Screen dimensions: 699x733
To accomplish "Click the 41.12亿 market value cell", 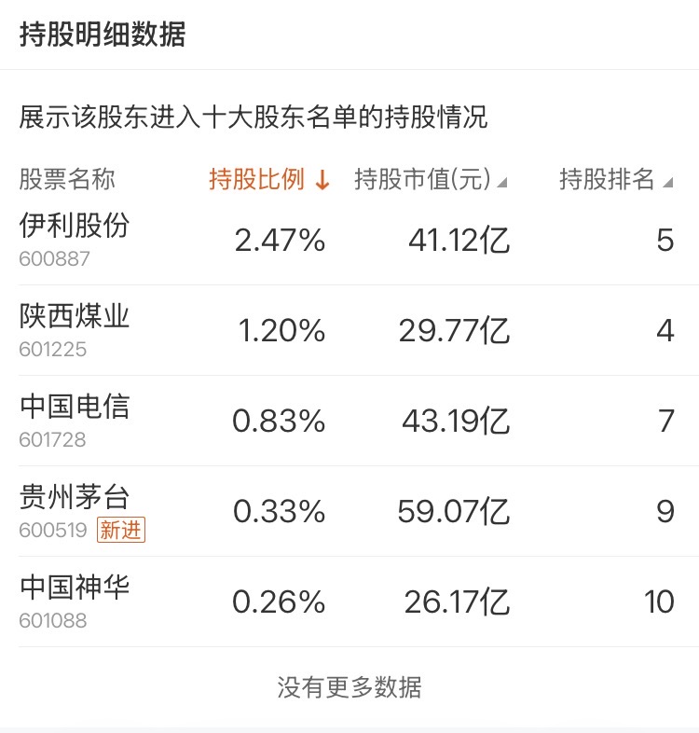I will pyautogui.click(x=459, y=241).
